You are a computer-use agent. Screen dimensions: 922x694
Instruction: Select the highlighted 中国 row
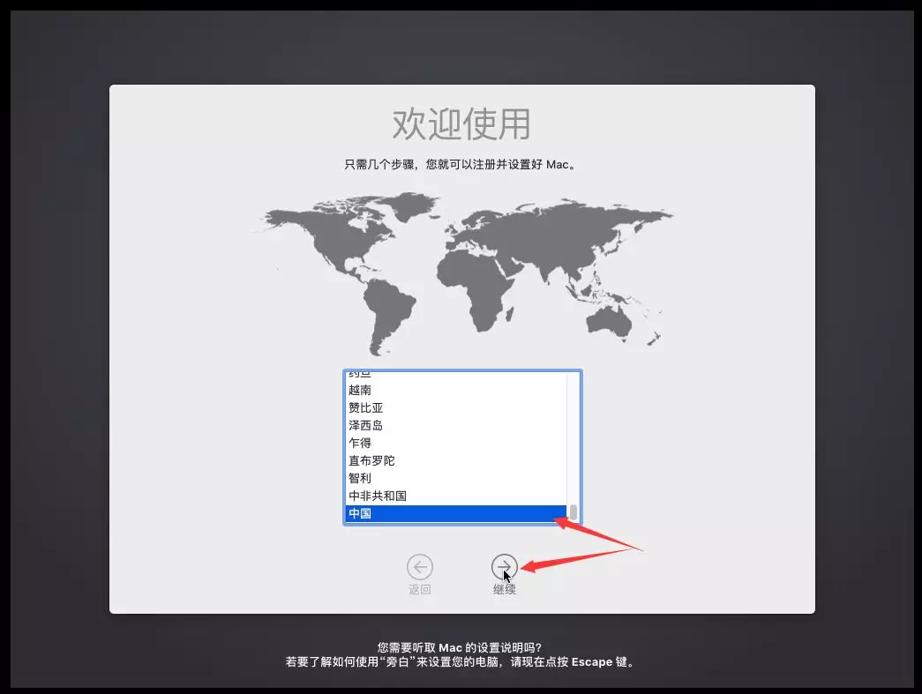click(456, 513)
